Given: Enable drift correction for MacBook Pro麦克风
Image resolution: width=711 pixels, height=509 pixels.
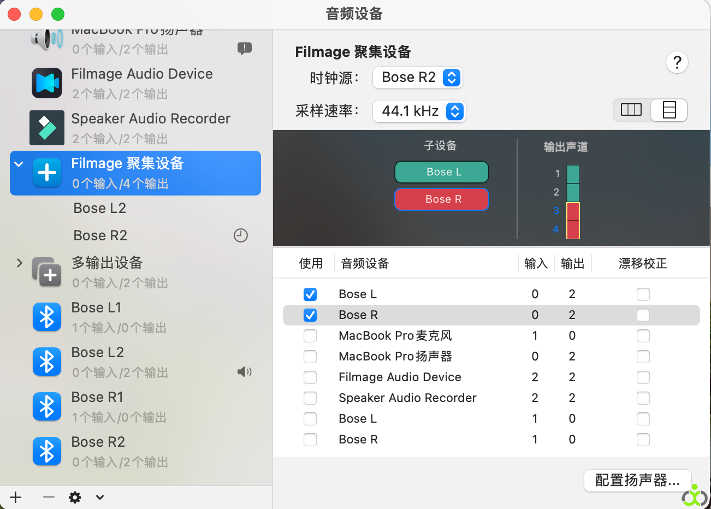Looking at the screenshot, I should (643, 336).
